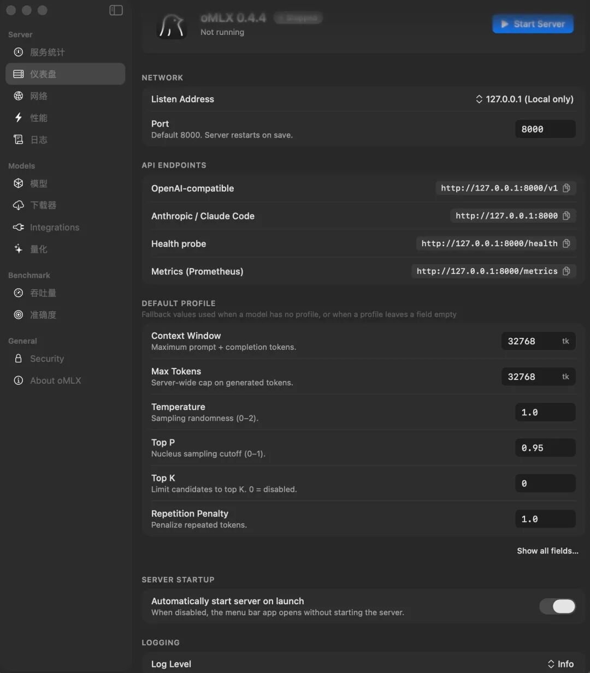This screenshot has width=590, height=673.
Task: Click Show all fields link
Action: [x=547, y=551]
